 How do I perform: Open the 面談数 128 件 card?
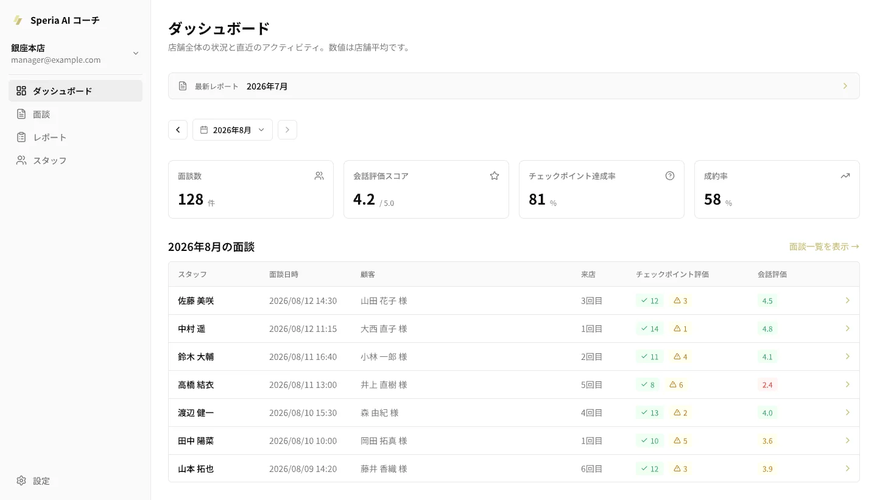[251, 189]
